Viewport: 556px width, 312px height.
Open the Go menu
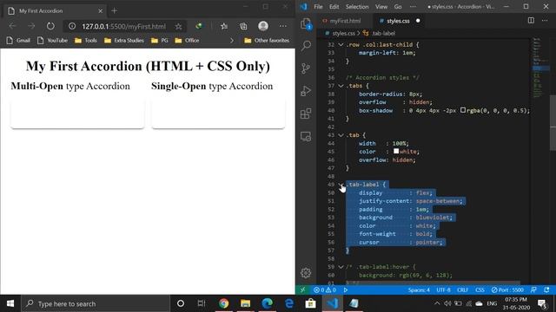point(398,7)
